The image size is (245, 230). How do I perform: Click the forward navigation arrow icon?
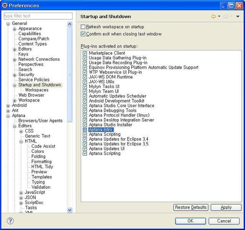[x=226, y=16]
